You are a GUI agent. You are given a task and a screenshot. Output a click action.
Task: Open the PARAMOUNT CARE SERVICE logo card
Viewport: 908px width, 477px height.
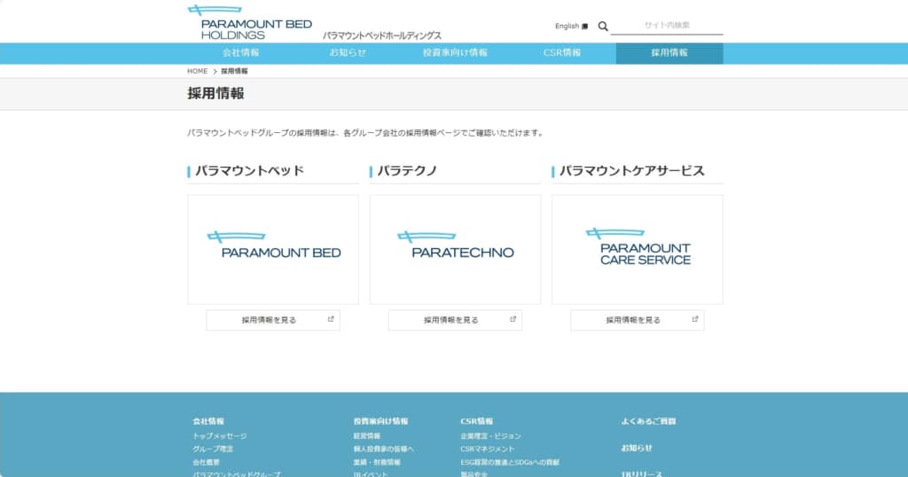(637, 249)
